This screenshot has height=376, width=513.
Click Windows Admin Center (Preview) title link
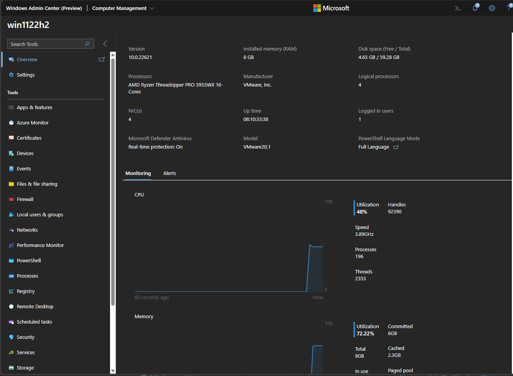pos(44,8)
